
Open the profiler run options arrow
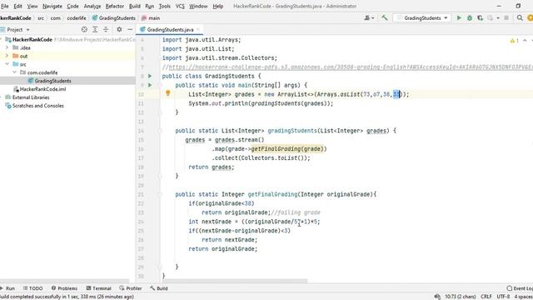(x=498, y=18)
